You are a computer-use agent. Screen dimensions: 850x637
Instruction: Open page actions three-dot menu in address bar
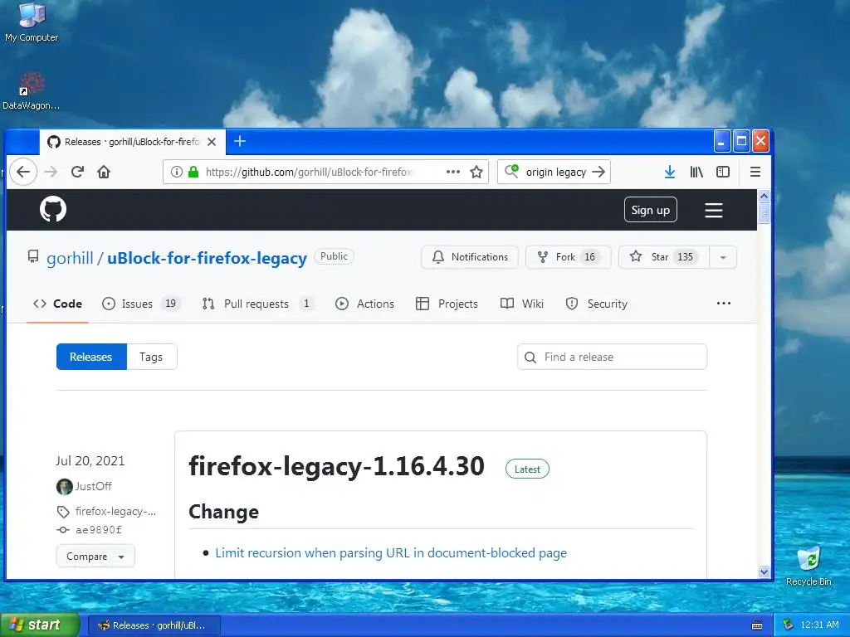(453, 172)
